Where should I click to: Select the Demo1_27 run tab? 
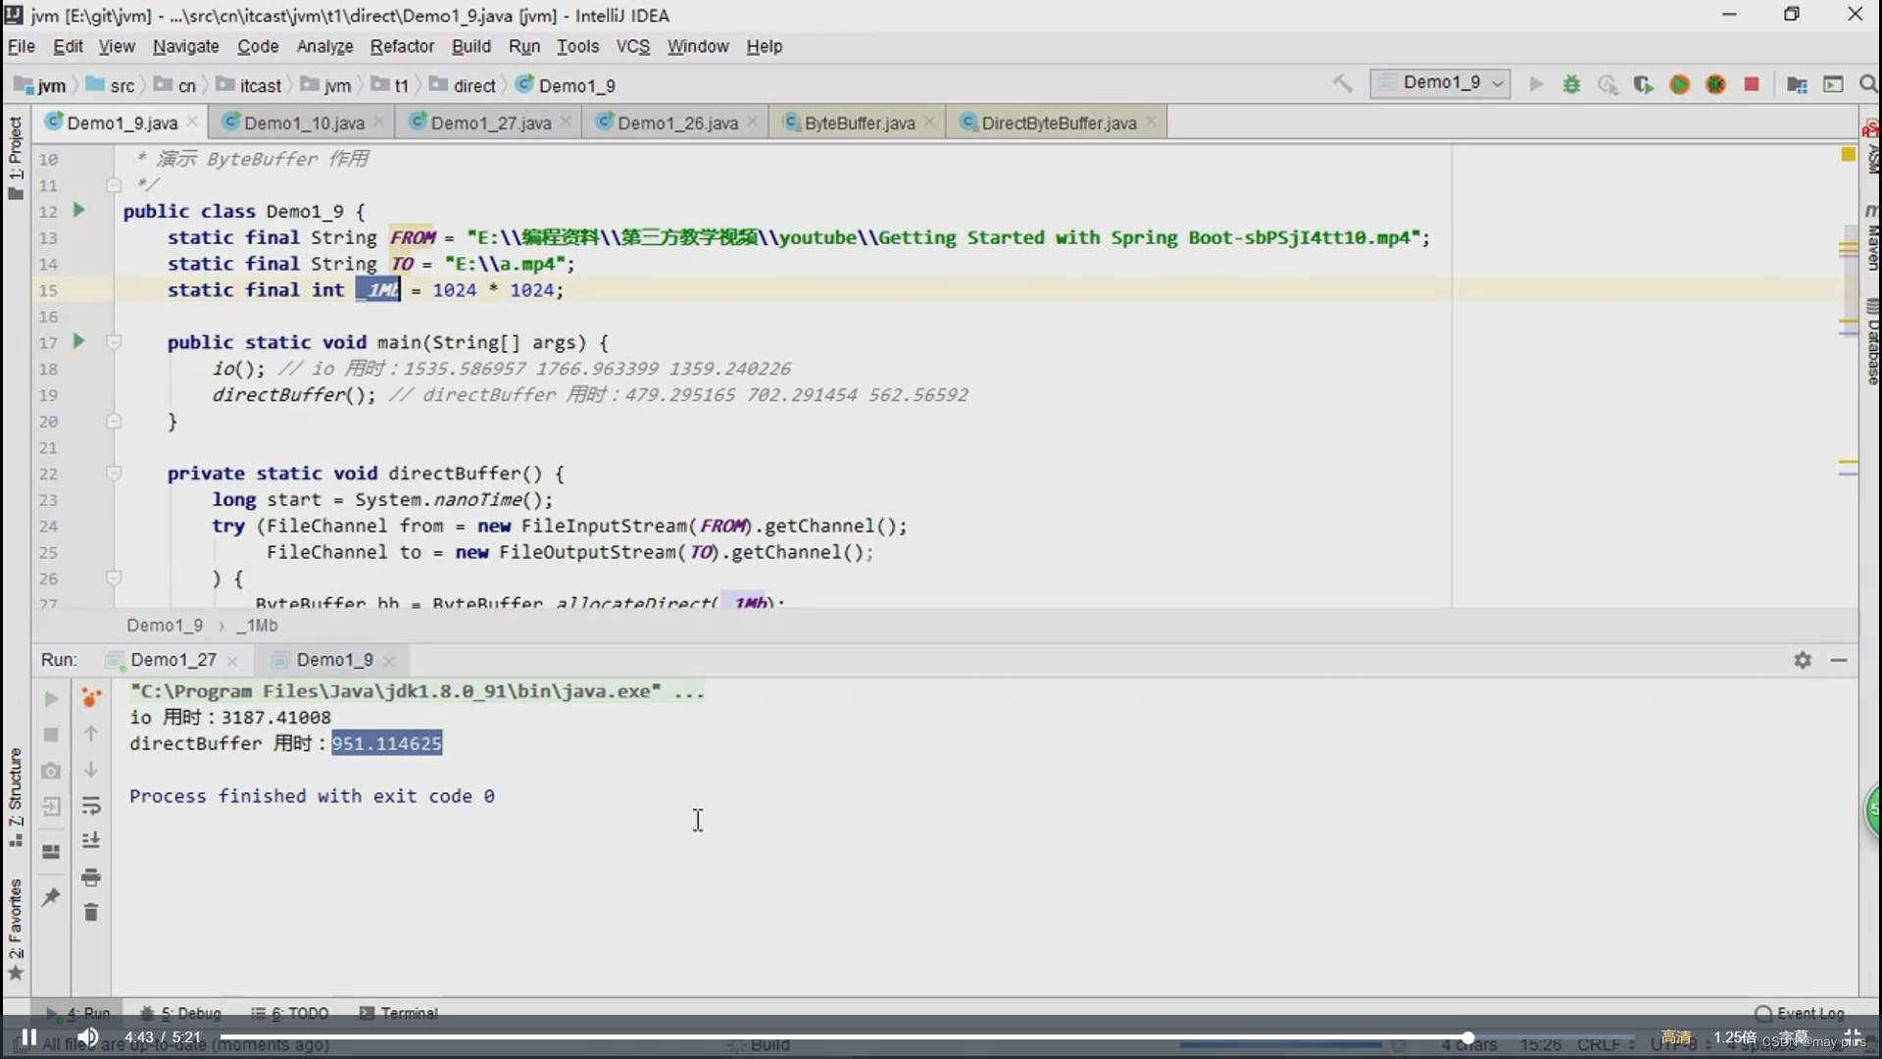coord(173,660)
